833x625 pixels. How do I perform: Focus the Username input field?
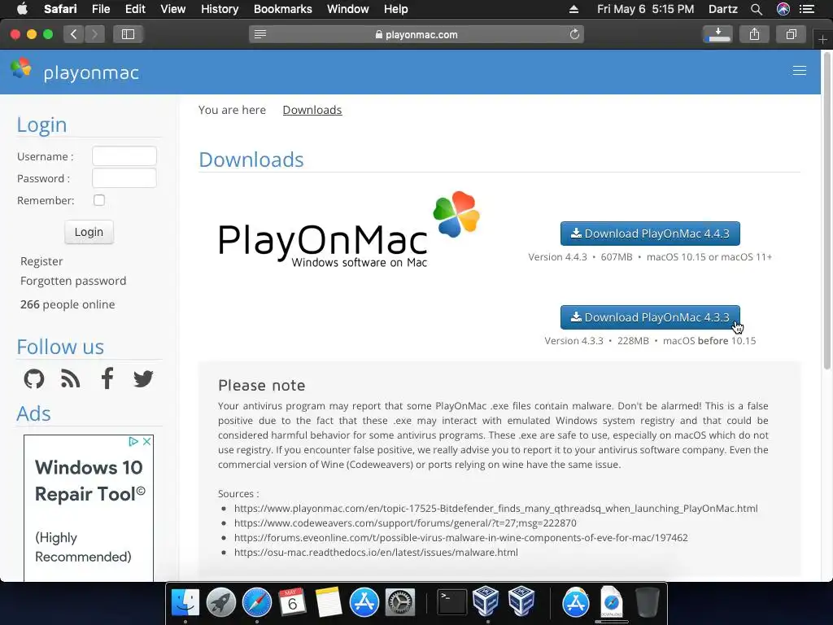(124, 156)
